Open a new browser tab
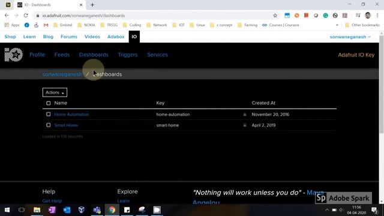 pyautogui.click(x=92, y=5)
